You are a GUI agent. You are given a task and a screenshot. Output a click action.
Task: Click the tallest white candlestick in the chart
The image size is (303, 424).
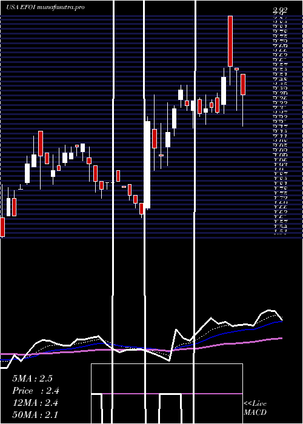[x=147, y=165]
